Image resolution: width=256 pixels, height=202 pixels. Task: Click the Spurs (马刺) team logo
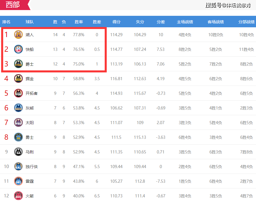[x=18, y=152]
